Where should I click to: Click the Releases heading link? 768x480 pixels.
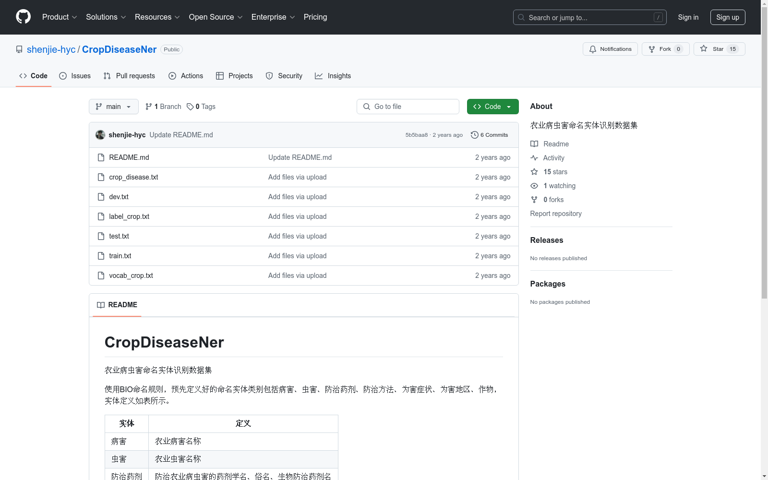(x=547, y=240)
